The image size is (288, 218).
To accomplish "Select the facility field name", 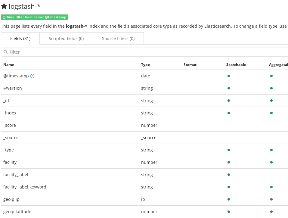I will coord(10,162).
